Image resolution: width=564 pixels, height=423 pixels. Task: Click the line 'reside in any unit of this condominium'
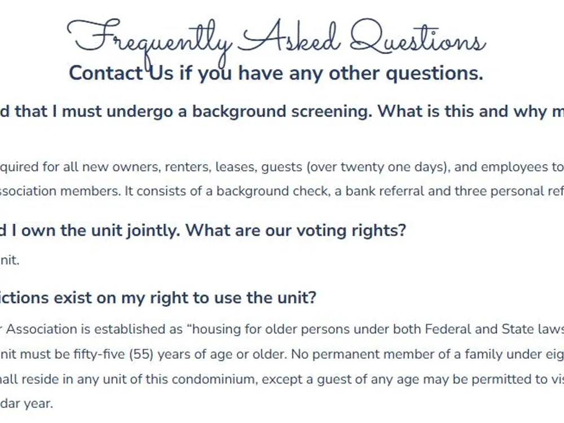point(282,379)
